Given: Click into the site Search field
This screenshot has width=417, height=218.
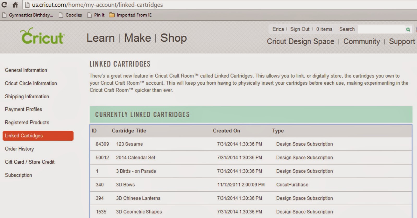Looking at the screenshot, I should tap(381, 29).
